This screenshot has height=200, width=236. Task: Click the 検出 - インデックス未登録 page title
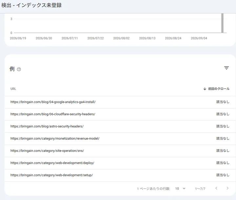click(31, 5)
